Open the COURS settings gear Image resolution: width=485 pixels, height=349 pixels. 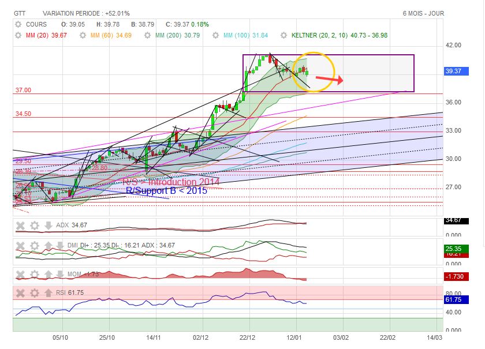coord(18,24)
